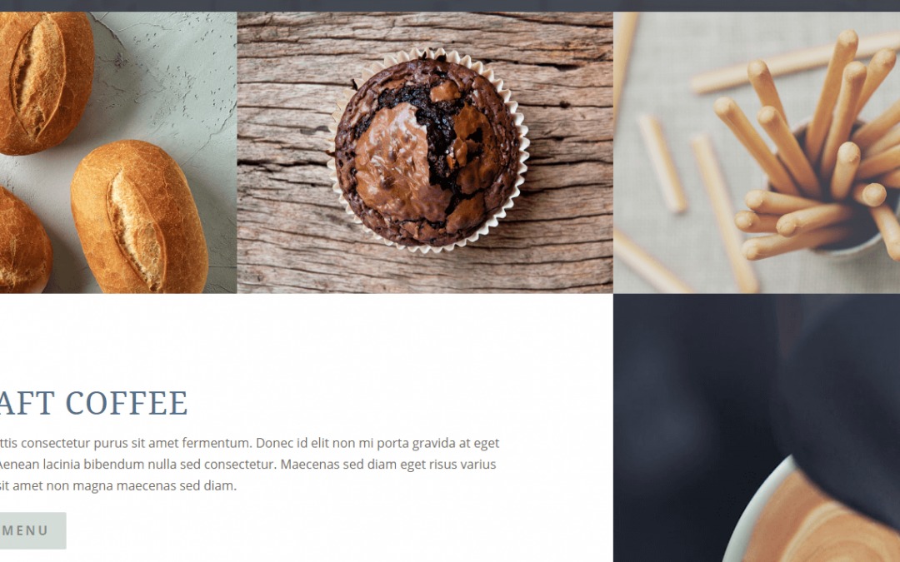The height and width of the screenshot is (562, 900).
Task: Open the chocolate muffin photo
Action: (x=425, y=152)
